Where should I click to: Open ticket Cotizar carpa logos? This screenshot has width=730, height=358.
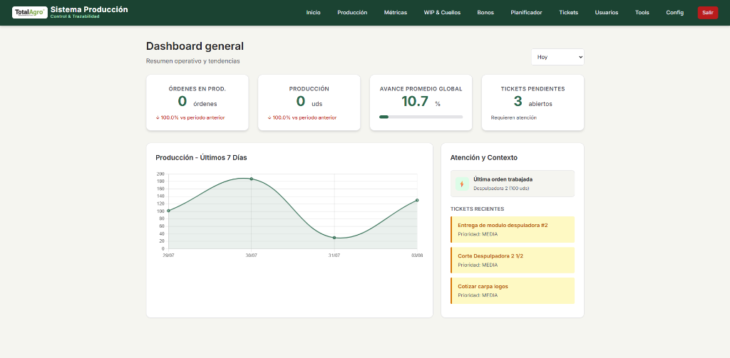[513, 290]
